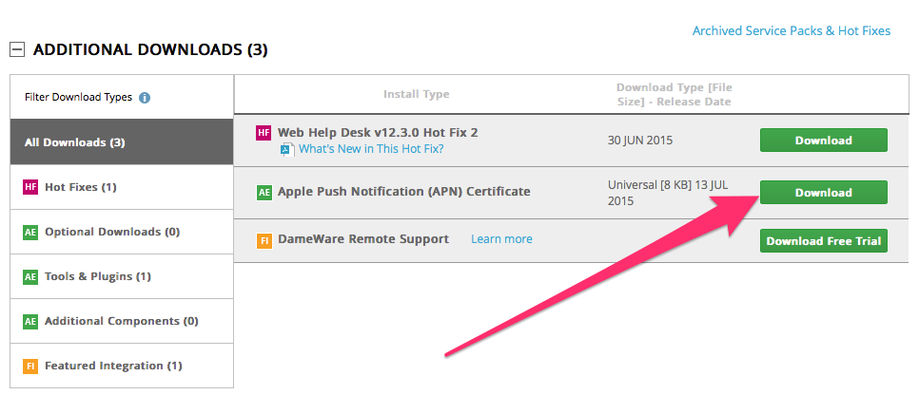Filter by Optional Downloads (0)
Screen dimensions: 919x395
(x=122, y=232)
